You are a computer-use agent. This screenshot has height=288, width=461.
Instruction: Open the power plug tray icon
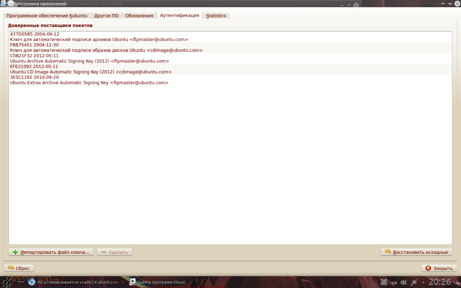[x=414, y=283]
